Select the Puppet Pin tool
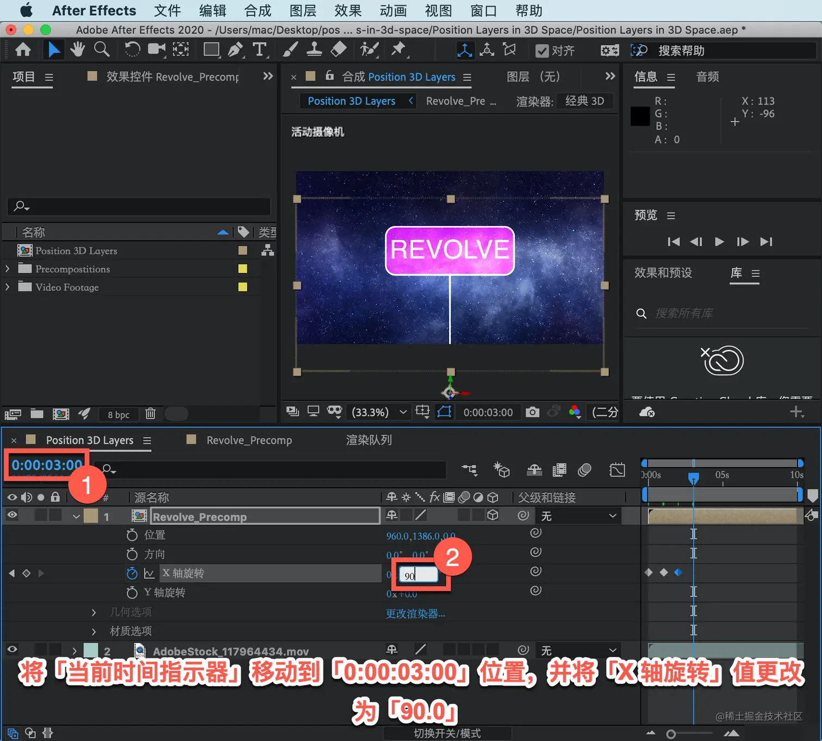 coord(398,50)
